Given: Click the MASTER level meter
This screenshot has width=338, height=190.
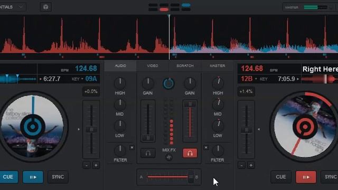Looking at the screenshot, I should tap(316, 7).
